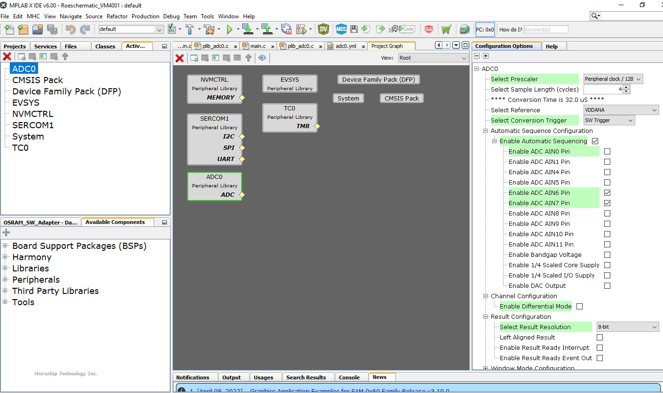Viewport: 663px width, 393px height.
Task: Uncheck the Enable ADC AIN7 Pin checkbox
Action: click(x=607, y=203)
